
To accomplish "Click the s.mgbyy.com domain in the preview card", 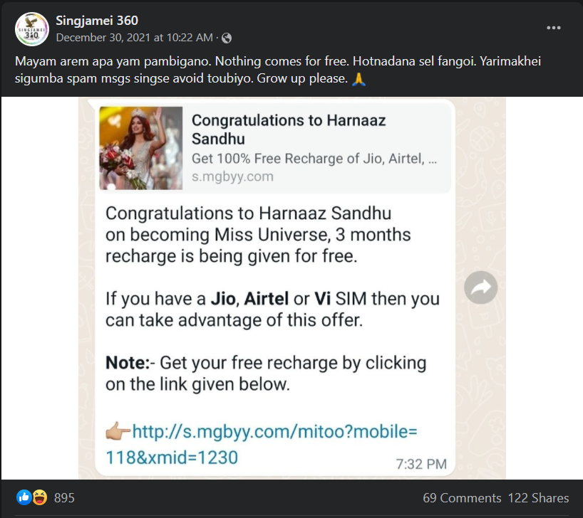I will 232,176.
